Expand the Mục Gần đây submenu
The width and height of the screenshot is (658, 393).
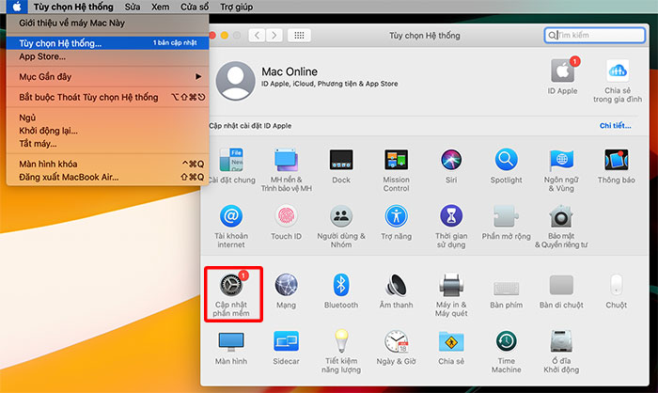click(x=108, y=77)
